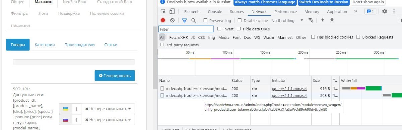The image size is (402, 130).
Task: Activate the inspect element picker icon
Action: pyautogui.click(x=163, y=11)
